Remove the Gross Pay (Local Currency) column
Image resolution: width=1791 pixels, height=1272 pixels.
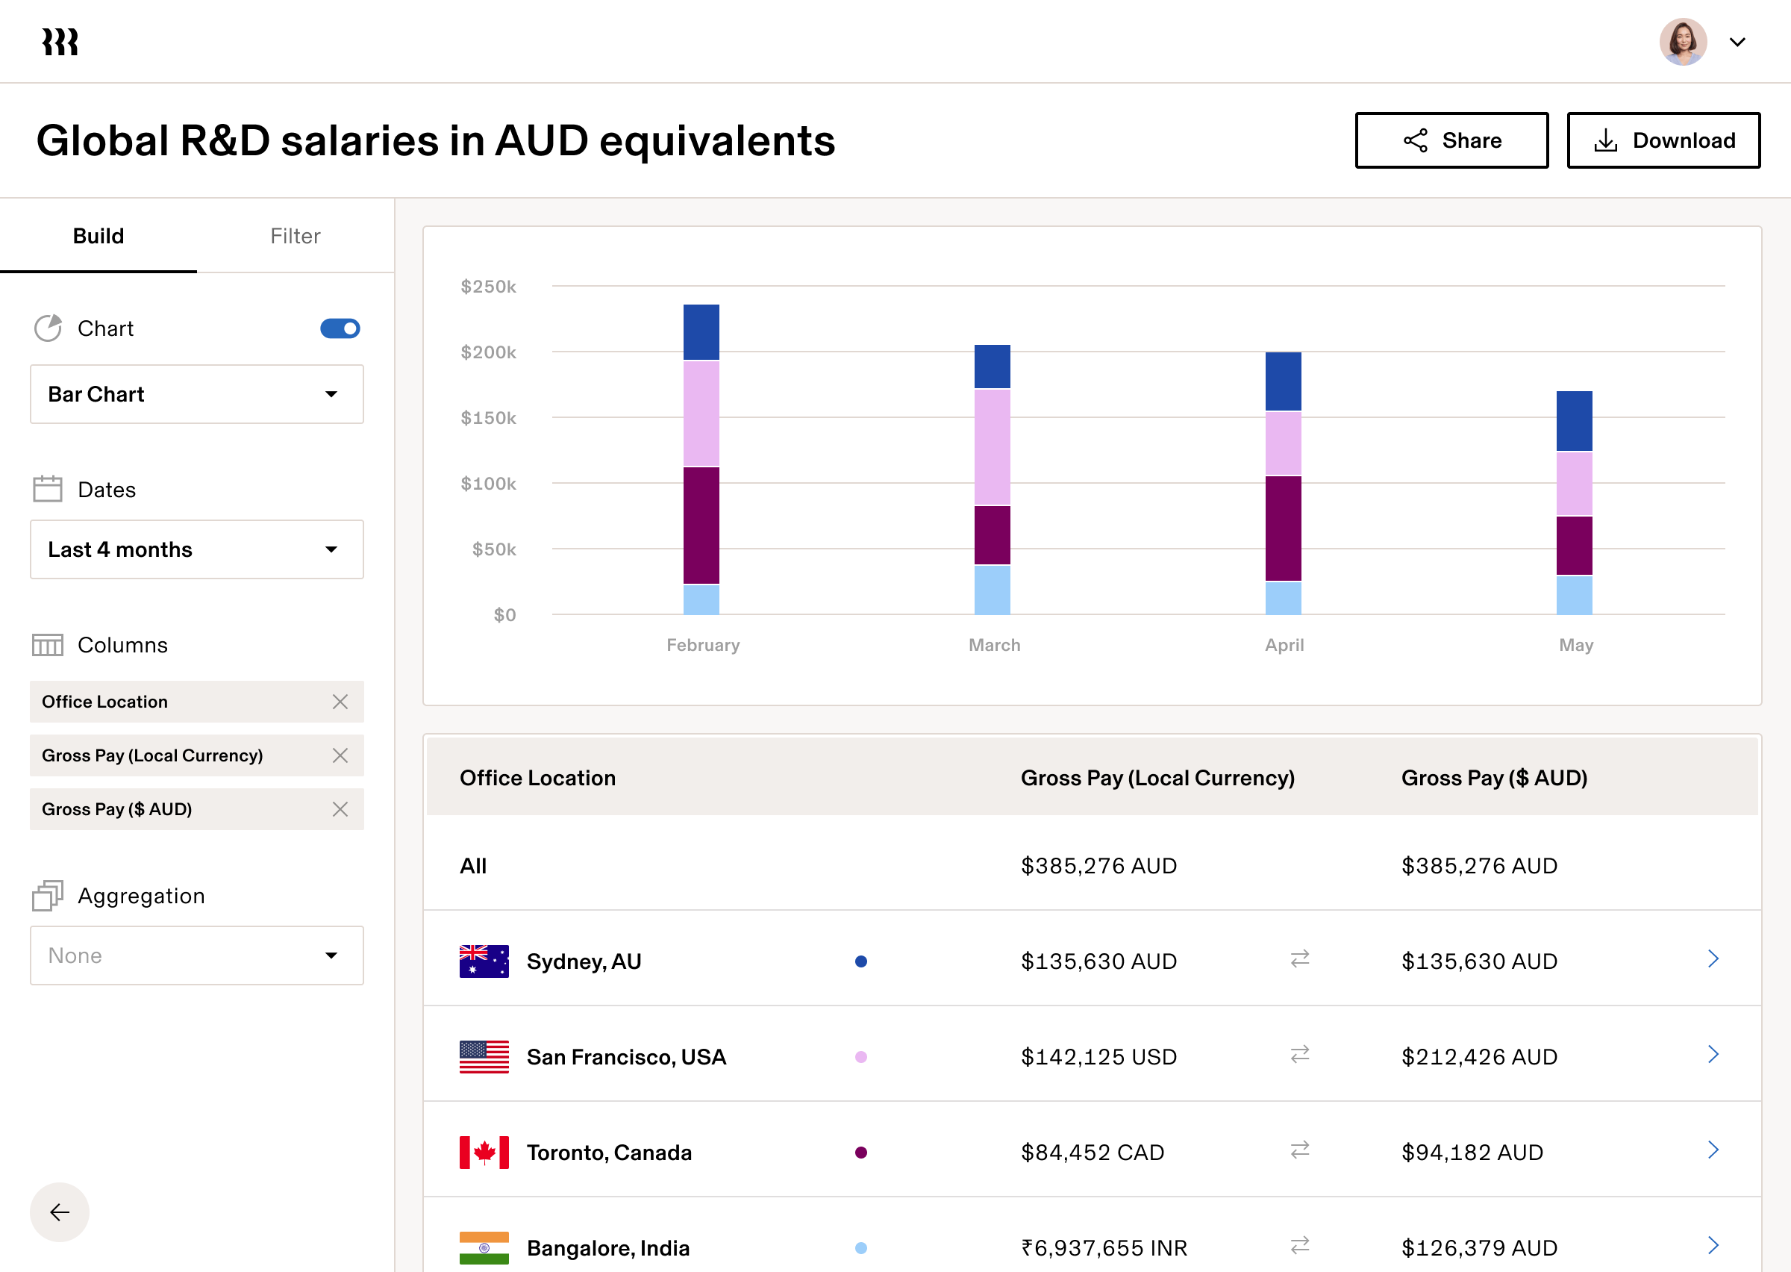340,755
